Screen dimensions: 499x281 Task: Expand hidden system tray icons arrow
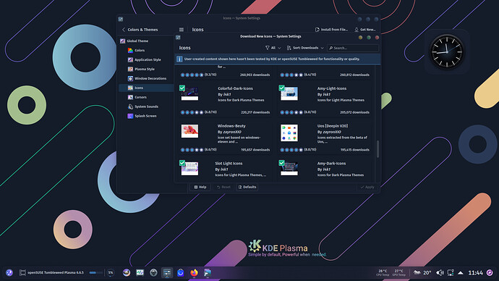pos(461,273)
